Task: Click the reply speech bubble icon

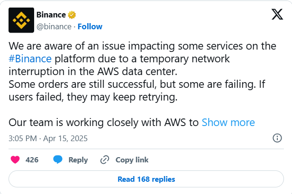Action: coord(58,160)
